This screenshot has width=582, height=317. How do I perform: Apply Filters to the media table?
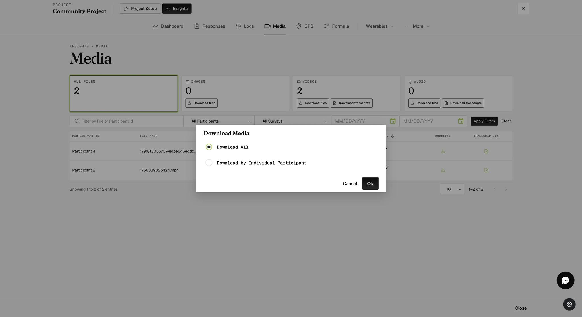[x=484, y=121]
